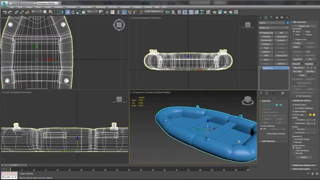The height and width of the screenshot is (180, 320).
Task: Open the Create Selection Set dropdown
Action: point(154,11)
